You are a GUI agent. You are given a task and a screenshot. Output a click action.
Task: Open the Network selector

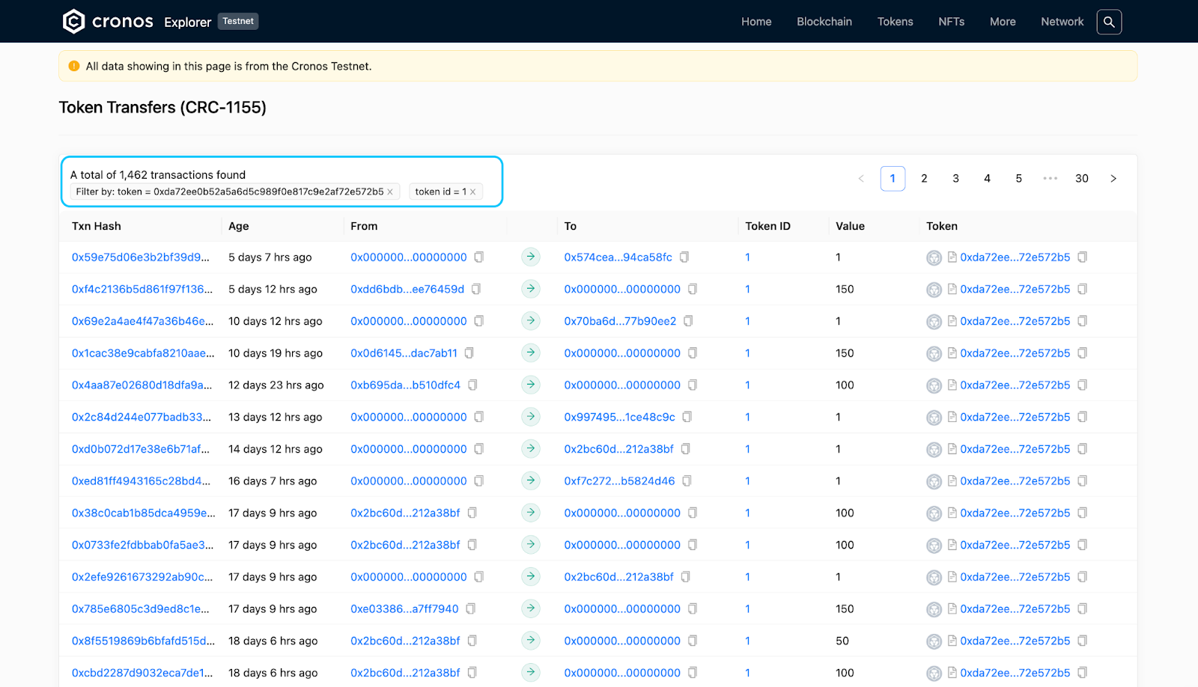pos(1062,22)
